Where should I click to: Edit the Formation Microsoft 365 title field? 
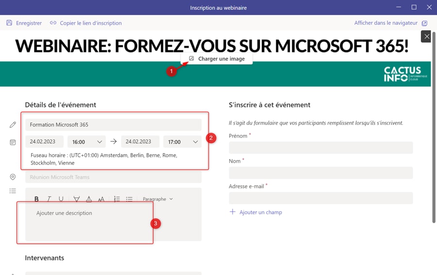coord(114,125)
